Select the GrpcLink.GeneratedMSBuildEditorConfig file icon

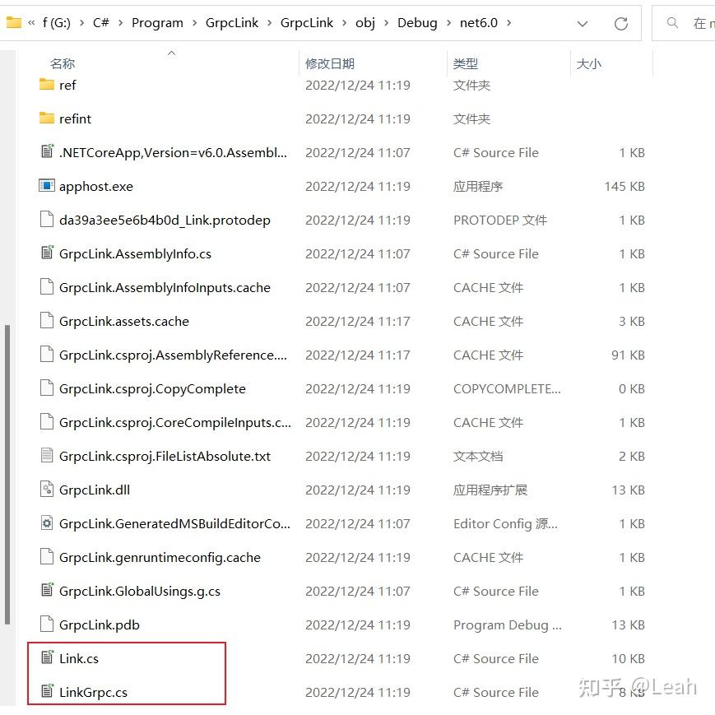pyautogui.click(x=47, y=523)
